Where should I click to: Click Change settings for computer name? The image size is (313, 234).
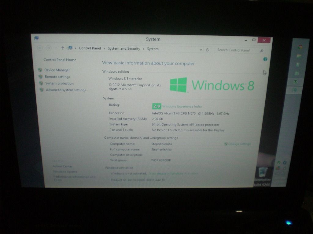(x=239, y=144)
